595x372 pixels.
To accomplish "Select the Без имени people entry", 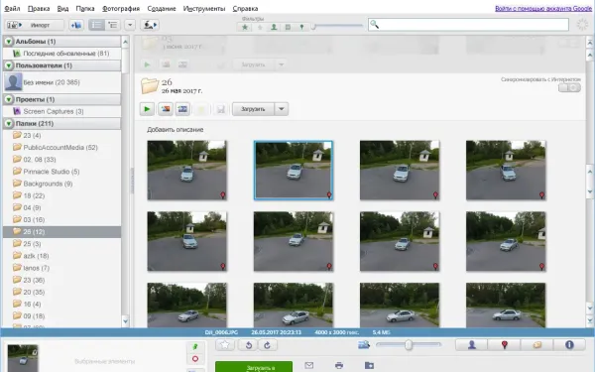I will [x=61, y=82].
